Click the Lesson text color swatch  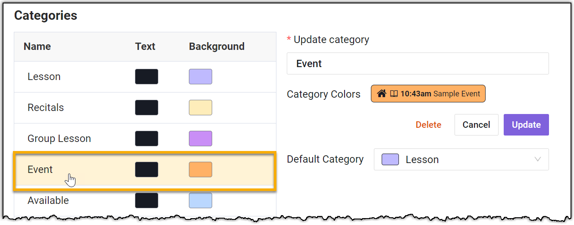tap(147, 77)
